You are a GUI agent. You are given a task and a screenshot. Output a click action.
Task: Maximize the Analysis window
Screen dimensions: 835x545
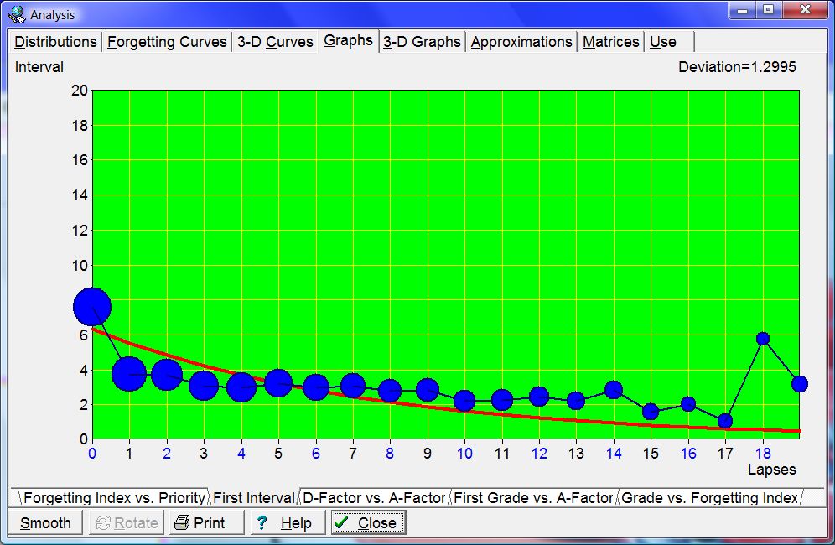[x=767, y=11]
